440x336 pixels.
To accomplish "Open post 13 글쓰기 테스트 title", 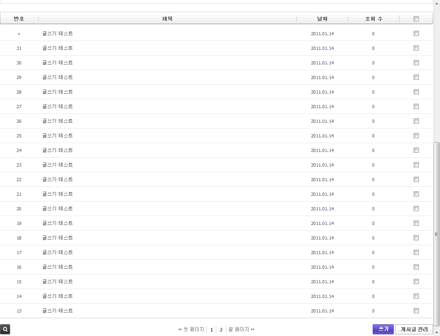I will point(58,310).
